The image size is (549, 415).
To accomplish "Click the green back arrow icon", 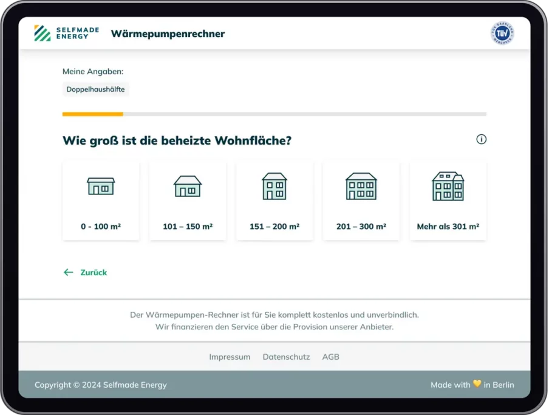I will (x=69, y=272).
